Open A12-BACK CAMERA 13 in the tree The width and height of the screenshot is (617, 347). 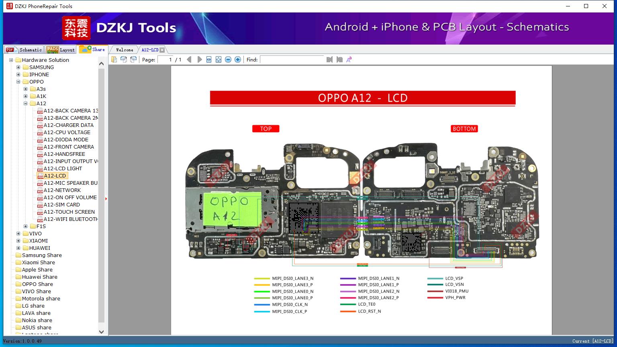[71, 111]
